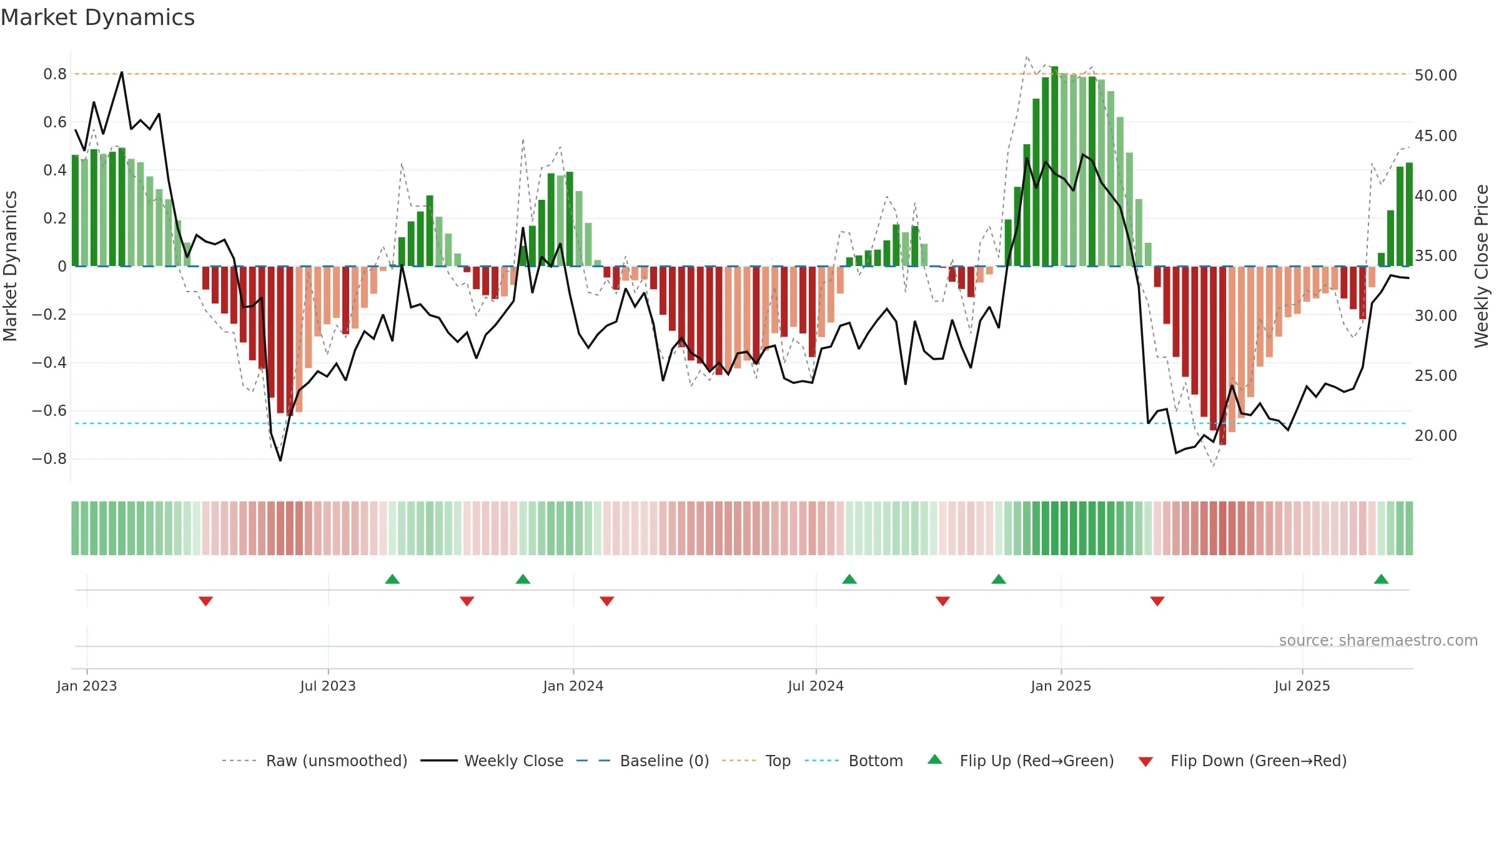
Task: Click the 0.6 left-axis tick label
Action: 55,122
